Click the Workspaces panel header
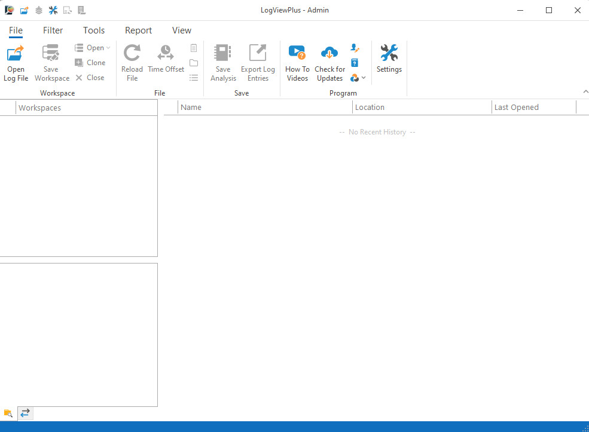 coord(86,108)
